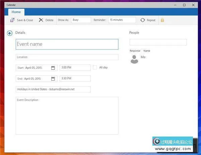Focus the Event Description text area
Screen dimensions: 201x155
tap(67, 116)
